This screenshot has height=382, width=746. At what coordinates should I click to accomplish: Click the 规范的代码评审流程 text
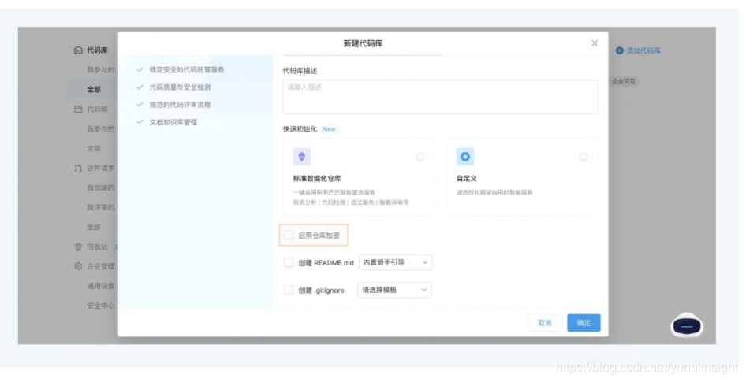coord(180,105)
